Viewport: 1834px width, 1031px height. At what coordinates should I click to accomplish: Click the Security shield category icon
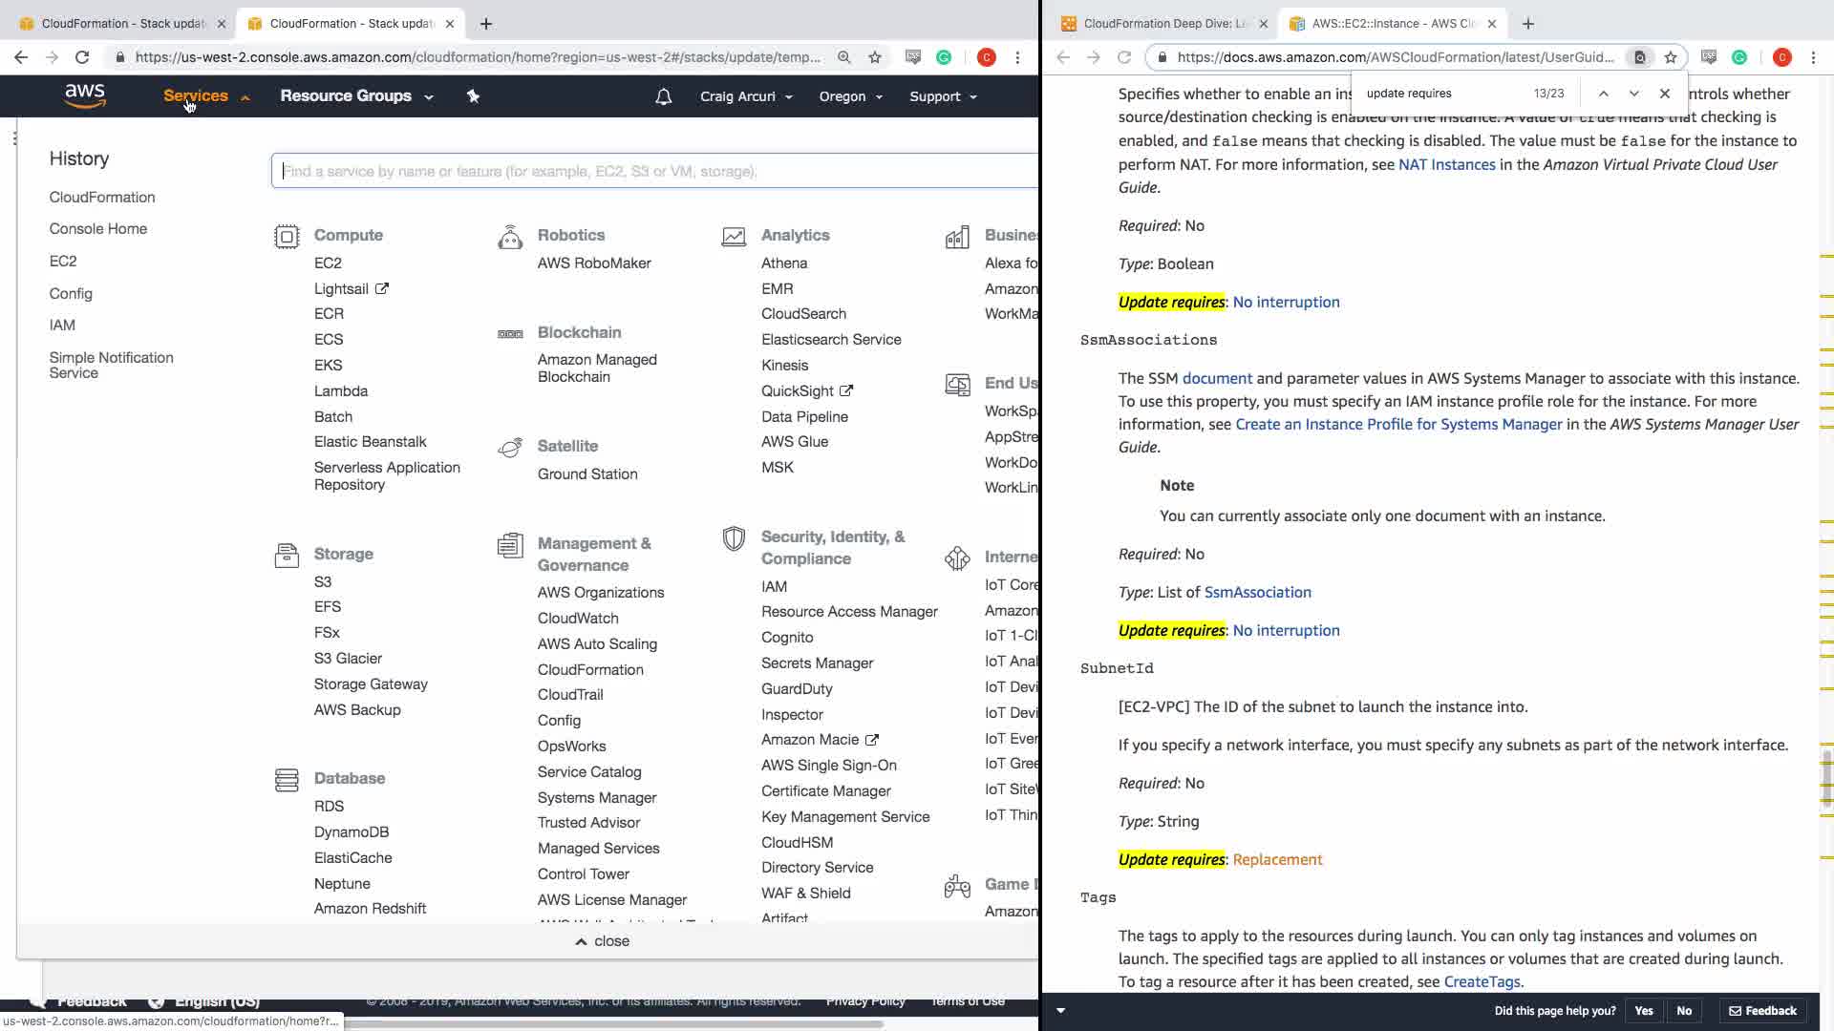734,538
